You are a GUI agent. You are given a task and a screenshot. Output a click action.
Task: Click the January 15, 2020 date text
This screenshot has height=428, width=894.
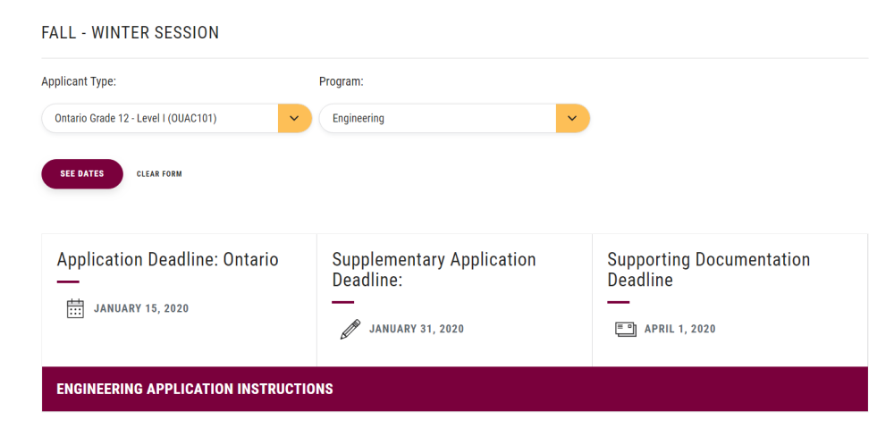tap(141, 309)
